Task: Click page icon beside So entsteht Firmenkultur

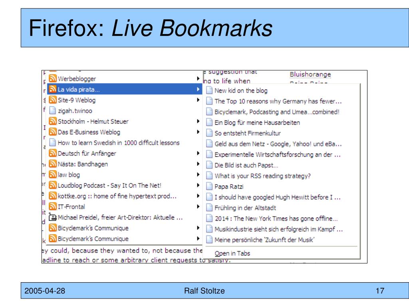Action: (209, 133)
